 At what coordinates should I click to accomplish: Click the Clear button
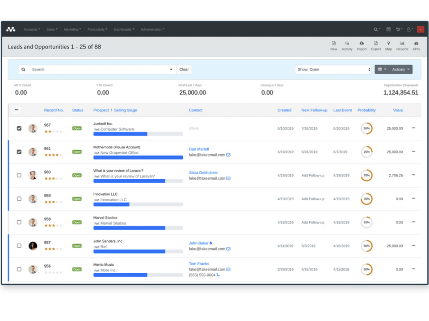tap(184, 69)
